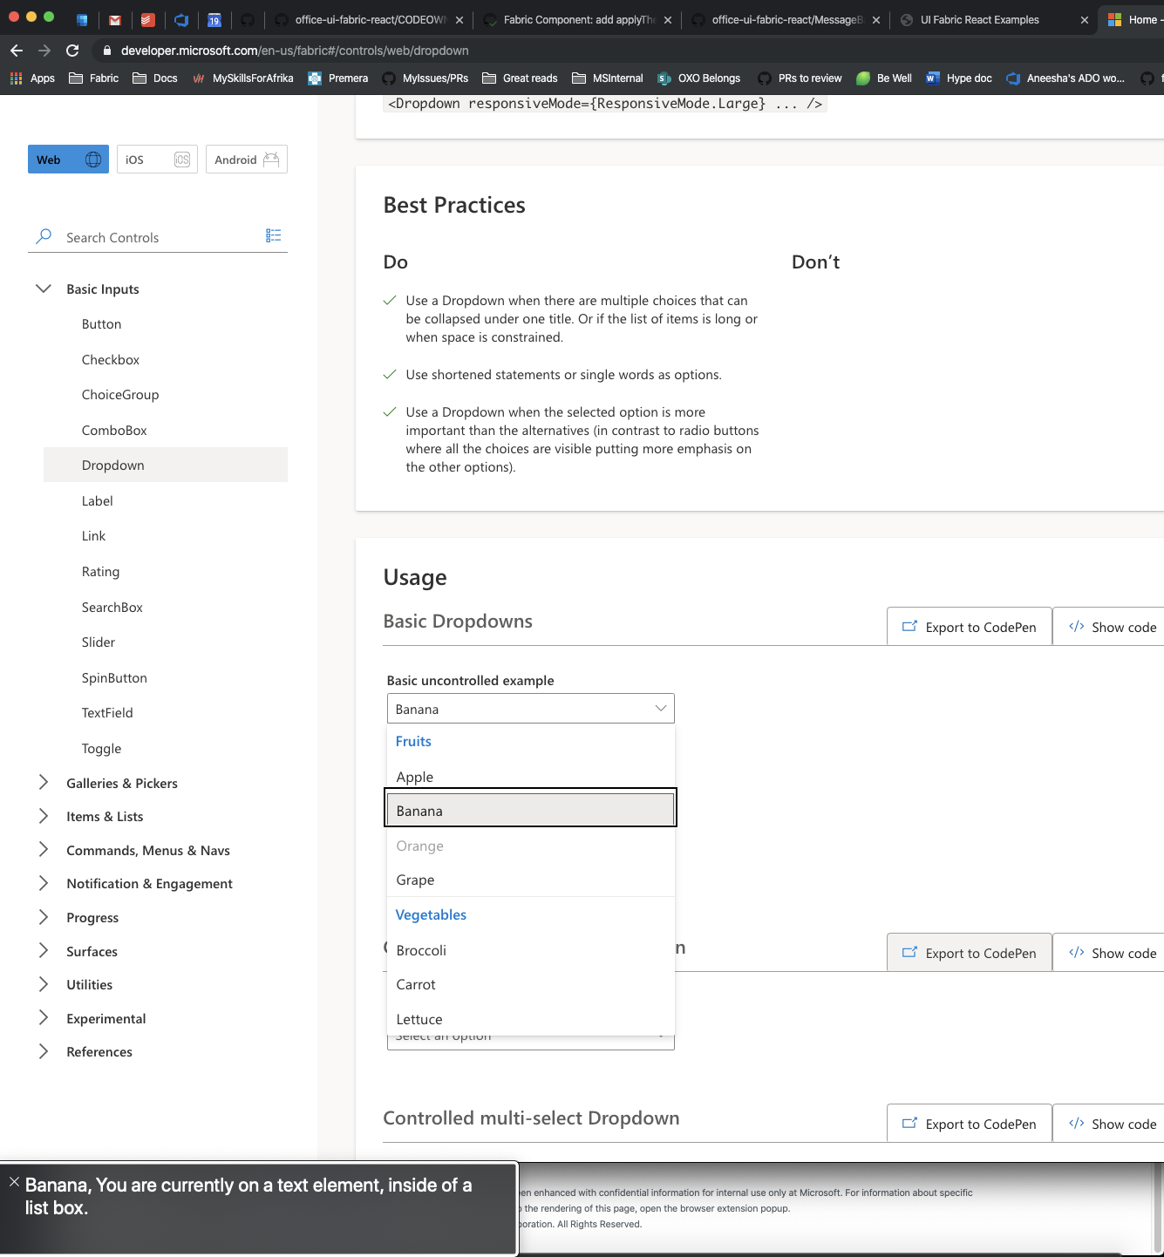Expand the Galleries & Pickers section
1164x1257 pixels.
tap(44, 783)
